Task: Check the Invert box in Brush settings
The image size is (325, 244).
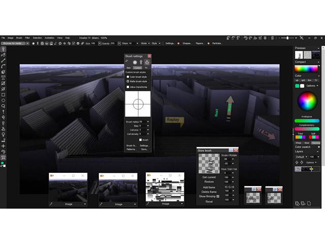Action: tap(141, 140)
